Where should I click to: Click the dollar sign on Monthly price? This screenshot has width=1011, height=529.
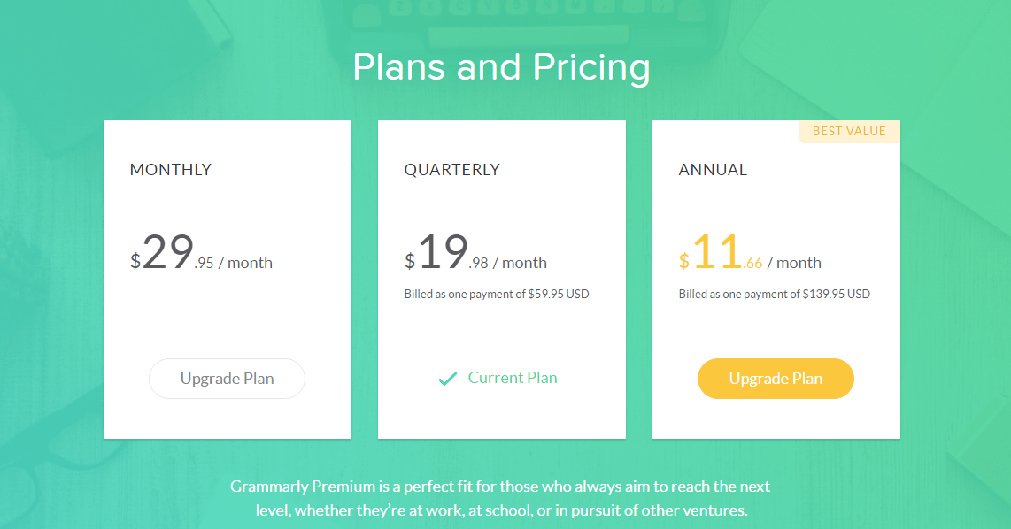[x=135, y=261]
